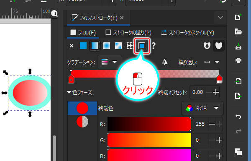Increase the G value with plus button
Viewport: 251px width, 161px height.
coord(219,140)
